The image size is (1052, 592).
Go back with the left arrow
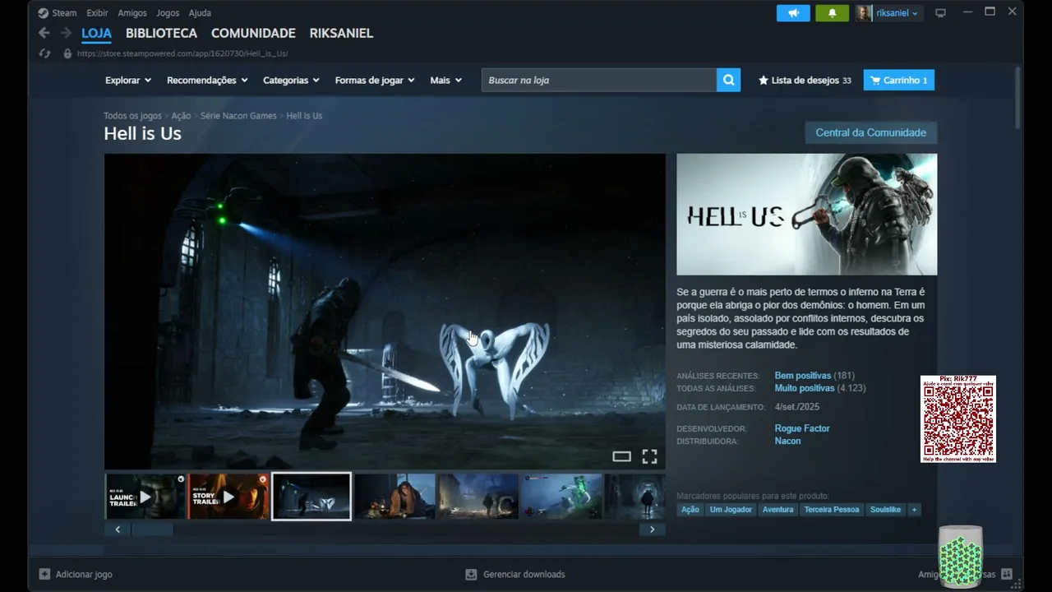click(x=44, y=33)
